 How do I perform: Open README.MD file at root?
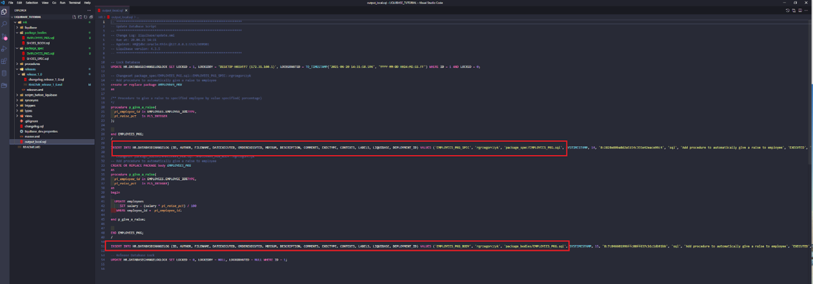[51, 147]
